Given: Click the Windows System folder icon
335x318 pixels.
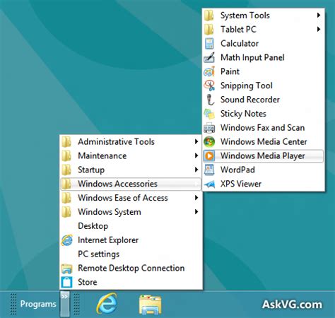Looking at the screenshot, I should pyautogui.click(x=66, y=212).
